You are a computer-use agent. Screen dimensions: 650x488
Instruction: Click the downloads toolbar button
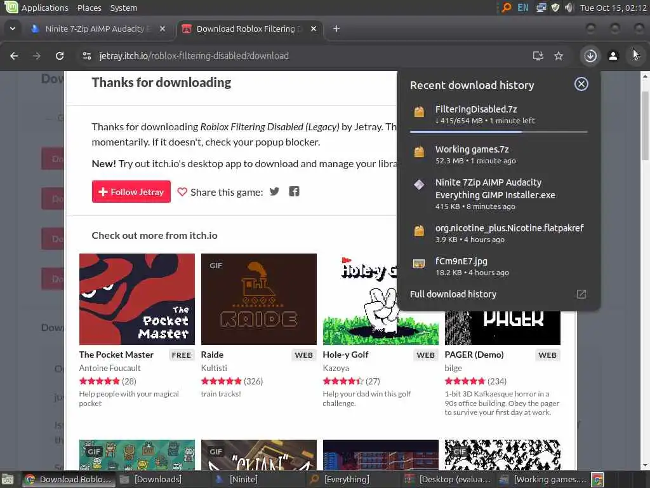(x=590, y=56)
